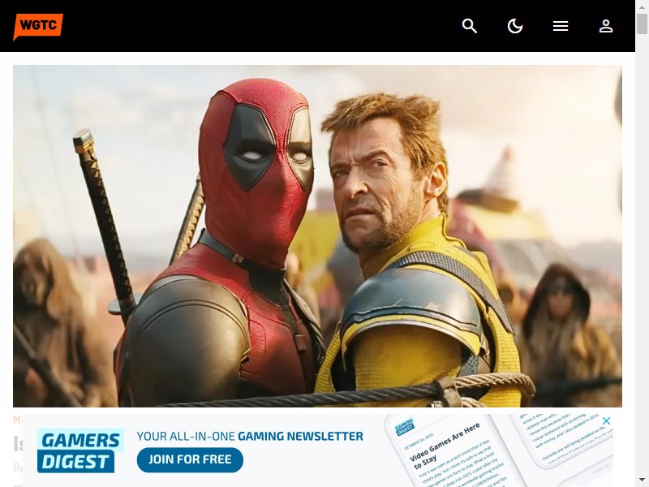This screenshot has height=487, width=649.
Task: Toggle dark mode moon icon
Action: [515, 26]
